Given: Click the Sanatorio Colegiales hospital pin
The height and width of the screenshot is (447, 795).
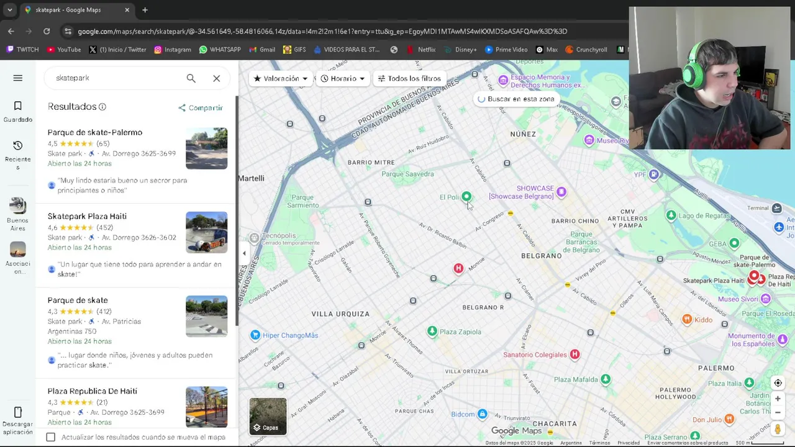Looking at the screenshot, I should point(575,354).
